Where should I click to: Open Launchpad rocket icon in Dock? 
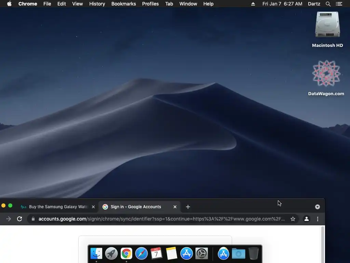[111, 254]
